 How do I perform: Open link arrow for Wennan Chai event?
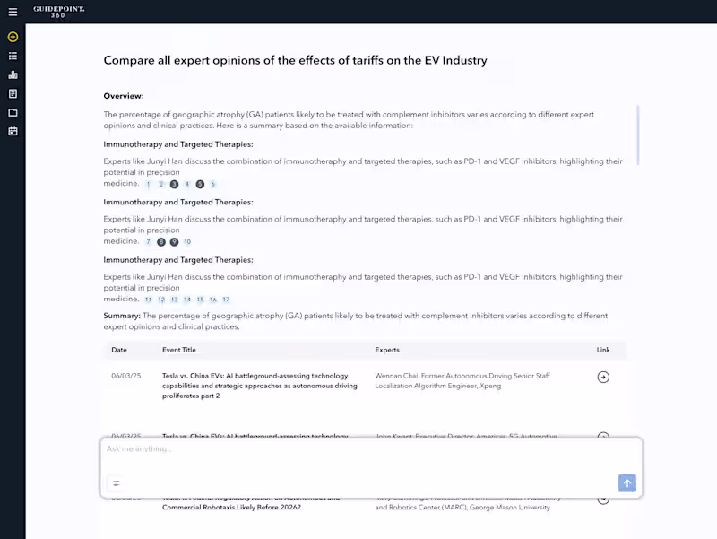[x=603, y=377]
